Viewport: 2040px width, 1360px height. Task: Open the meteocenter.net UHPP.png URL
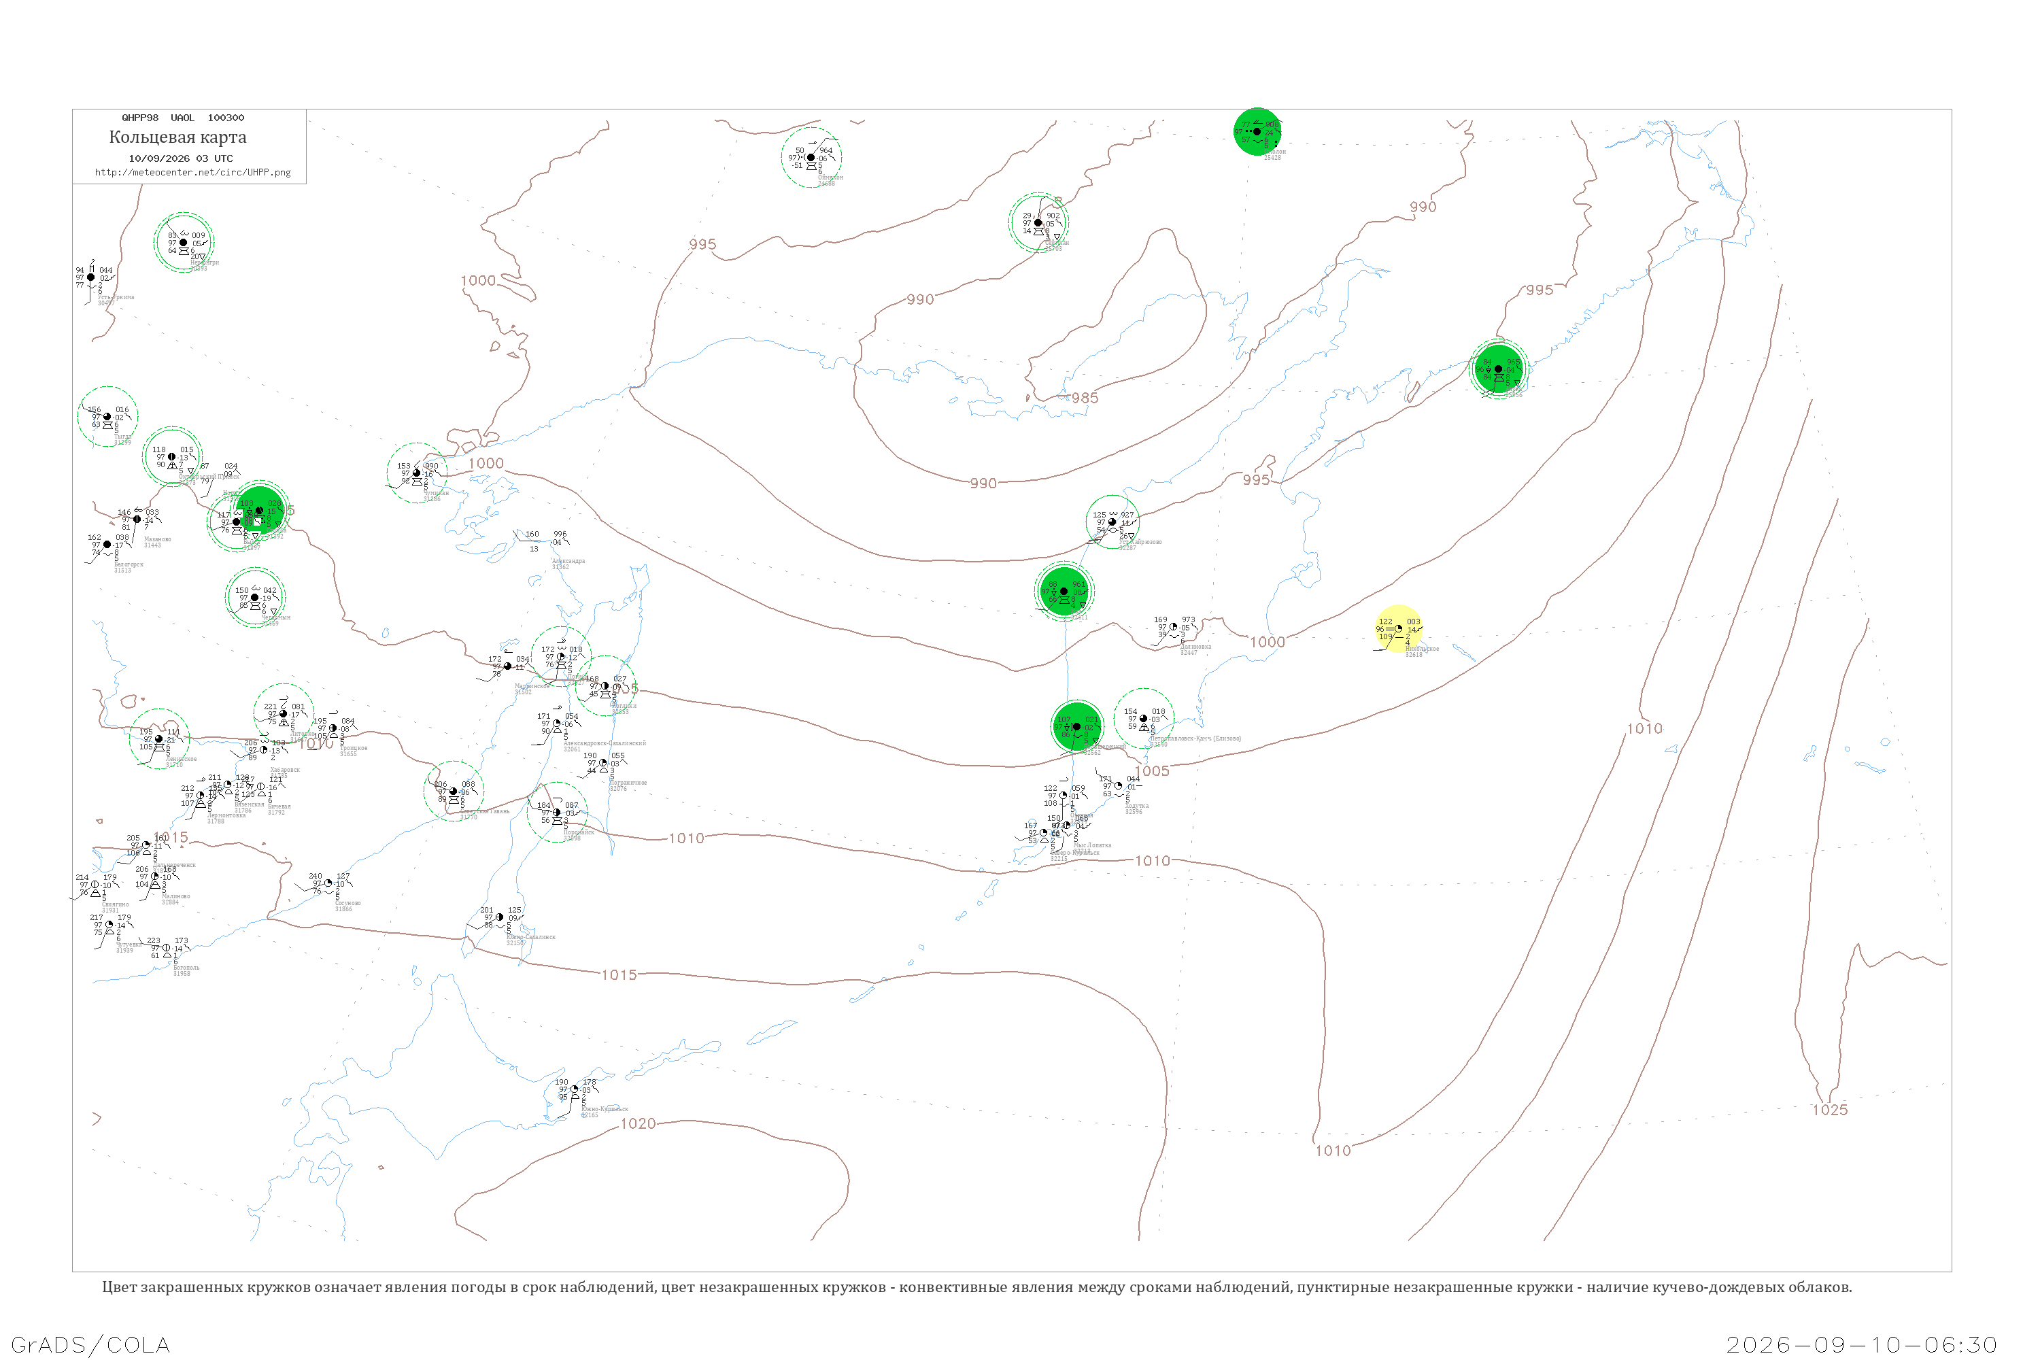click(x=192, y=173)
